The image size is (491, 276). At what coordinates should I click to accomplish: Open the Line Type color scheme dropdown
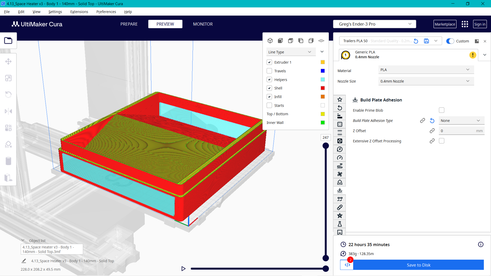[x=291, y=52]
